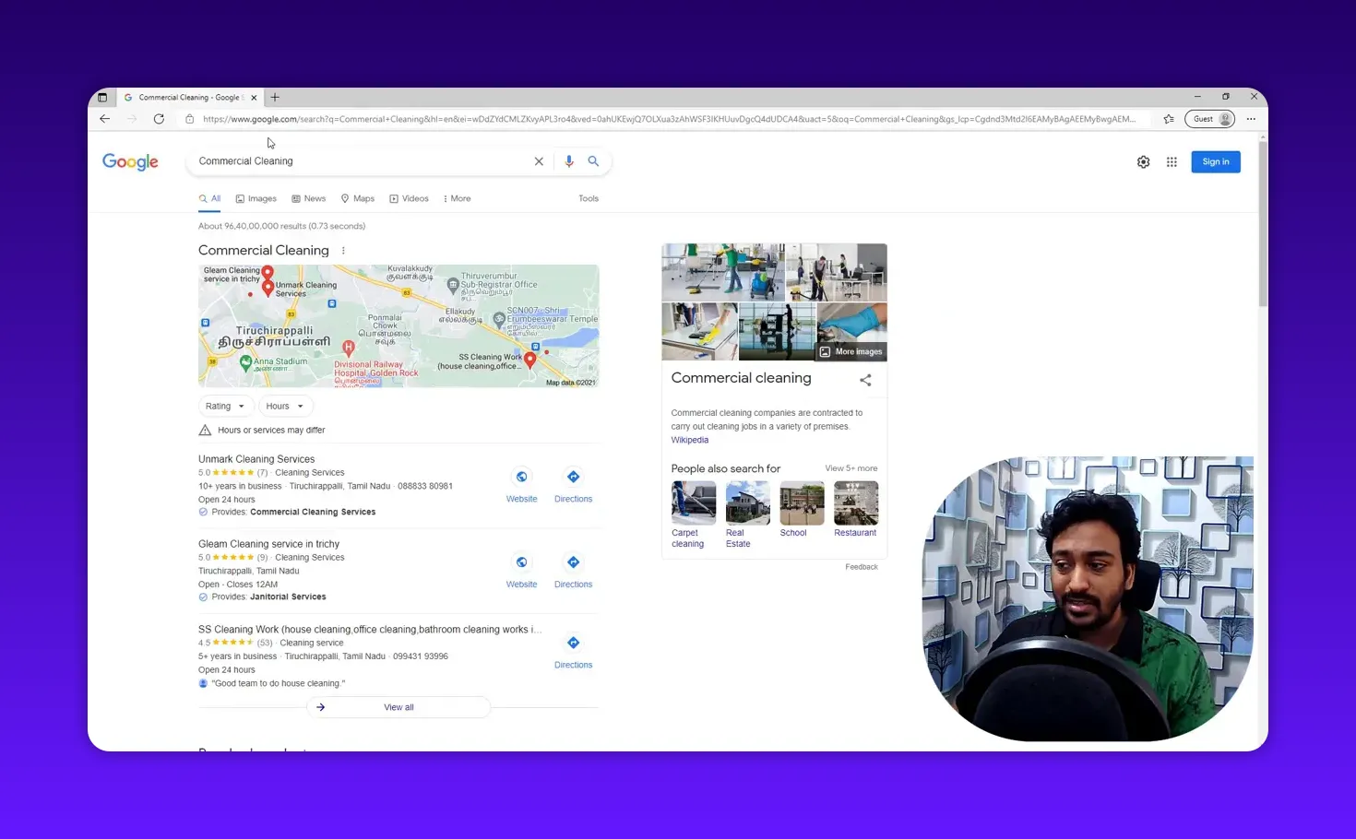The height and width of the screenshot is (839, 1356).
Task: Click the magnifying glass search icon
Action: click(593, 160)
